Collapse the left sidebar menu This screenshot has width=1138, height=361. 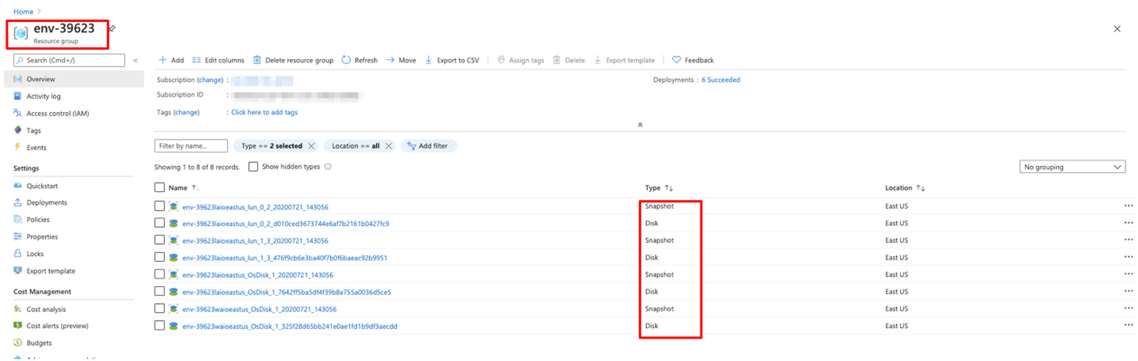point(135,61)
